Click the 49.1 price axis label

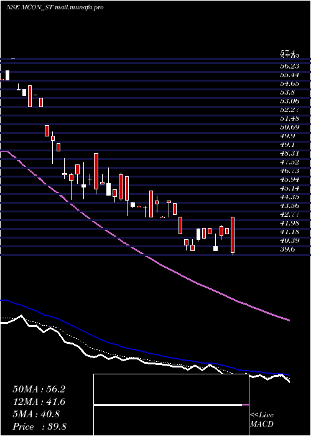[x=287, y=145]
